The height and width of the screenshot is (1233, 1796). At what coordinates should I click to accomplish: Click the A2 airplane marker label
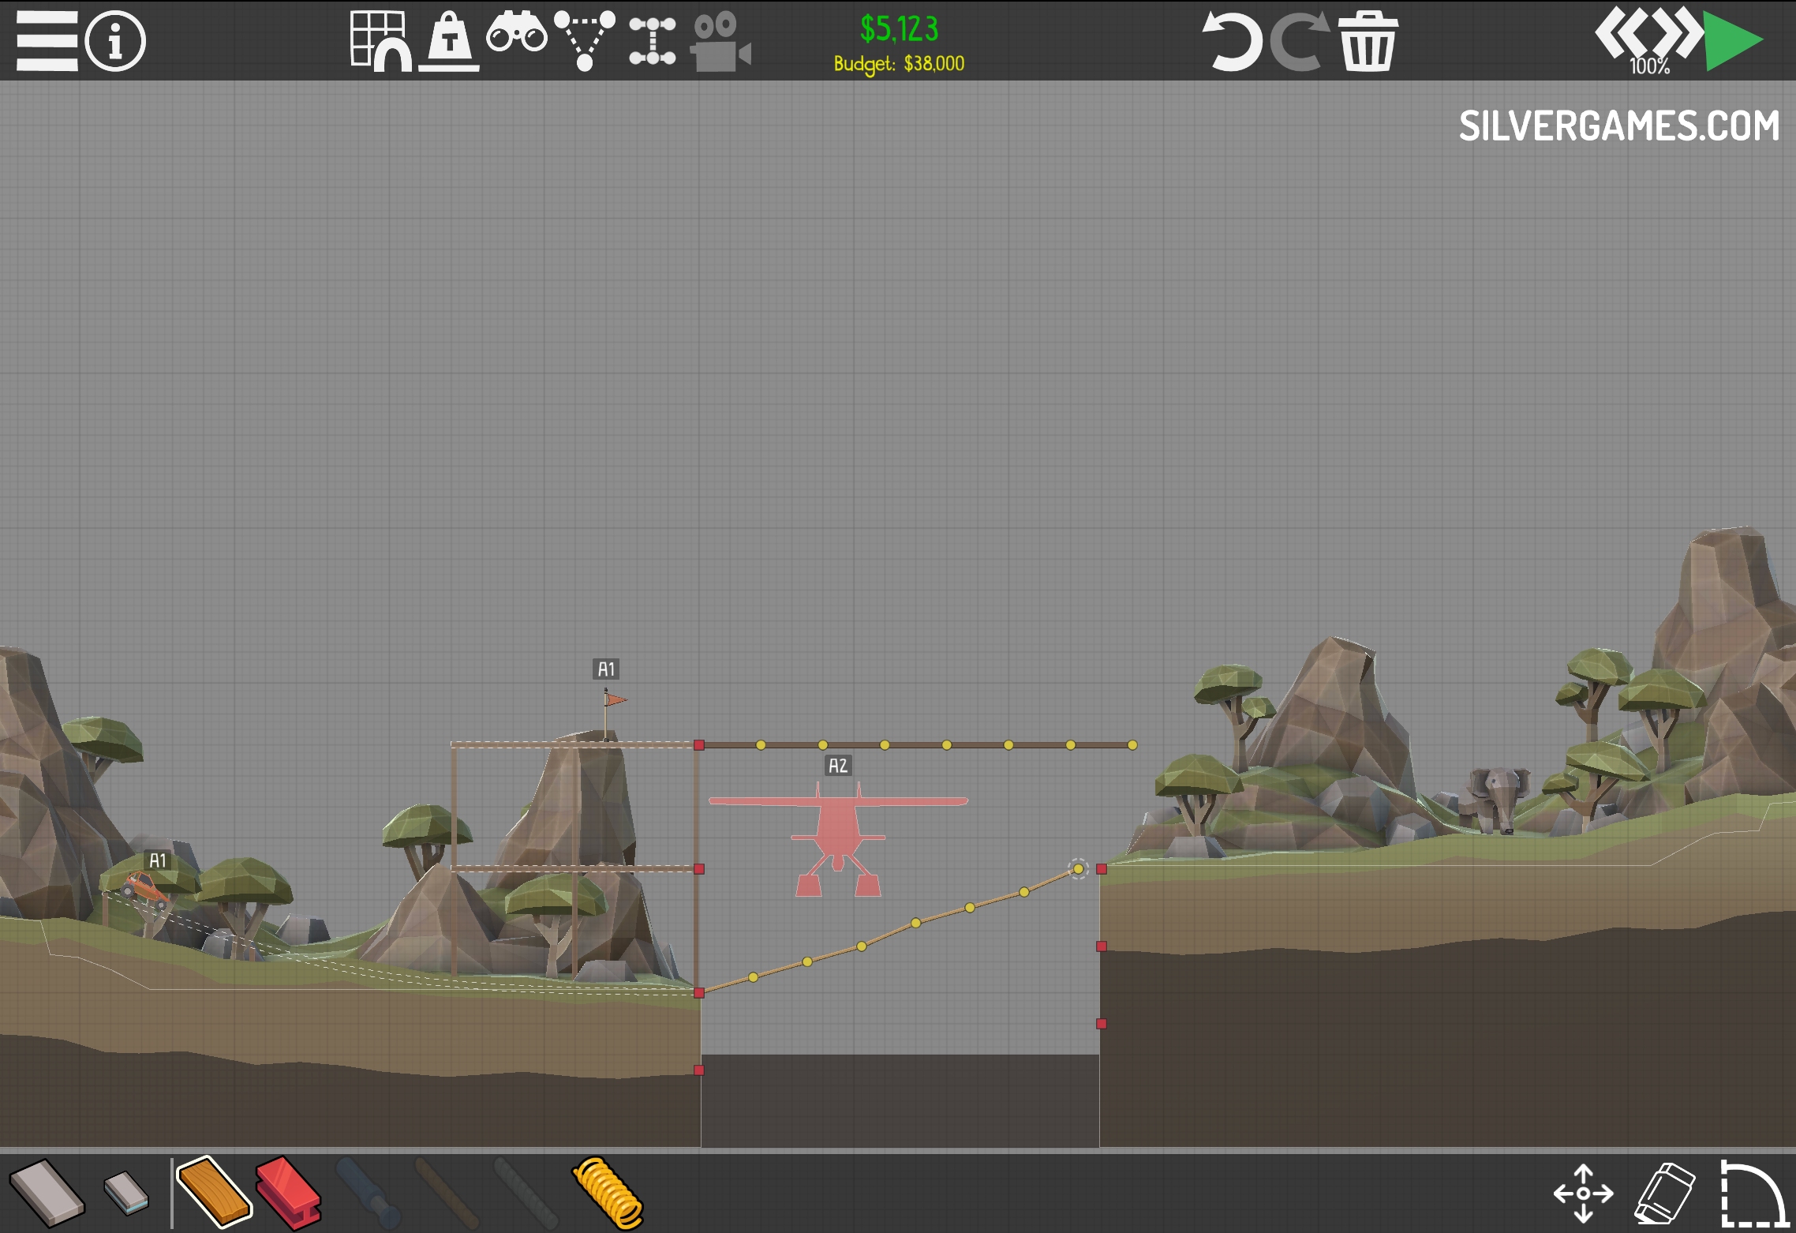(837, 766)
